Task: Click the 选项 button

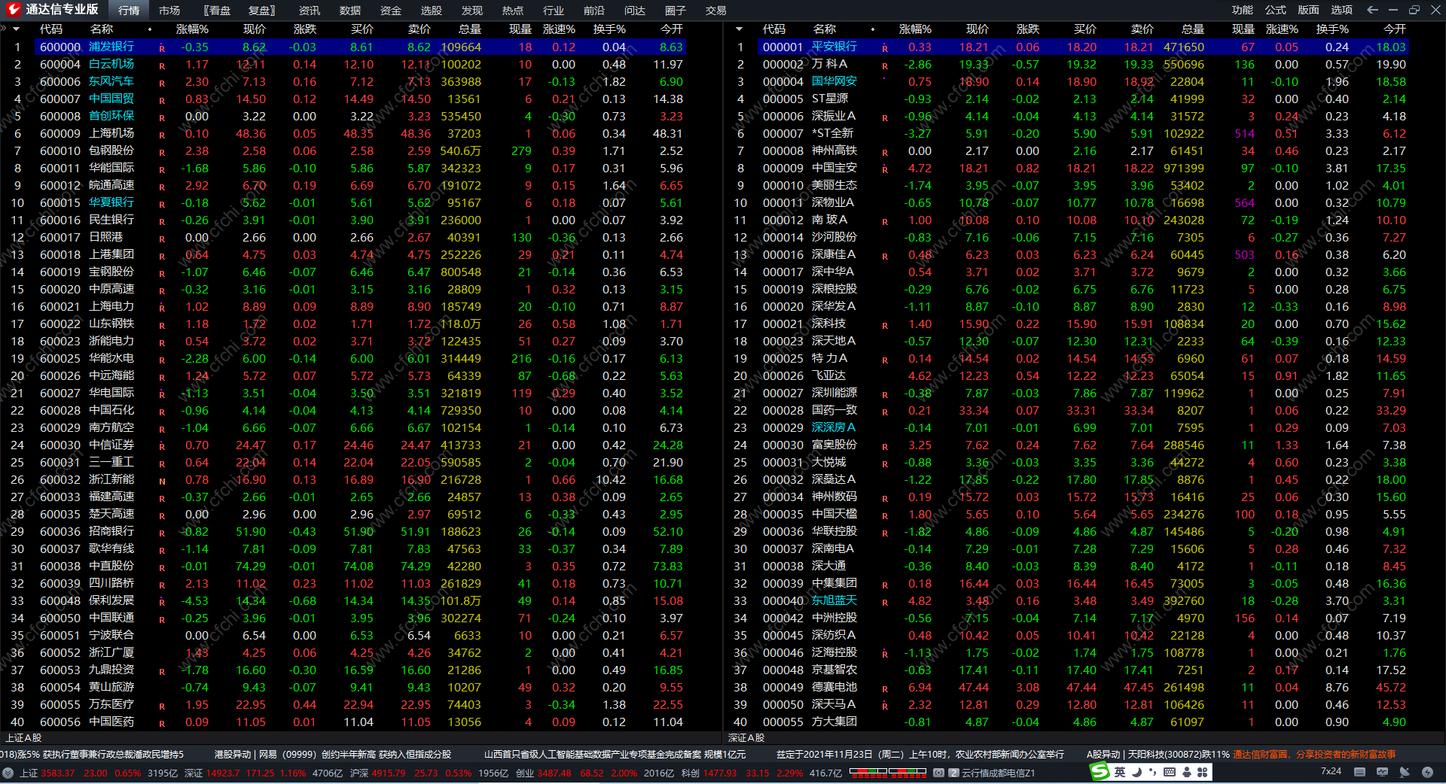Action: 1342,10
